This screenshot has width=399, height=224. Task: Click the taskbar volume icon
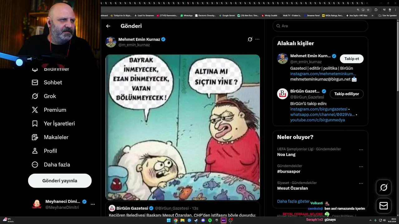pos(384,220)
